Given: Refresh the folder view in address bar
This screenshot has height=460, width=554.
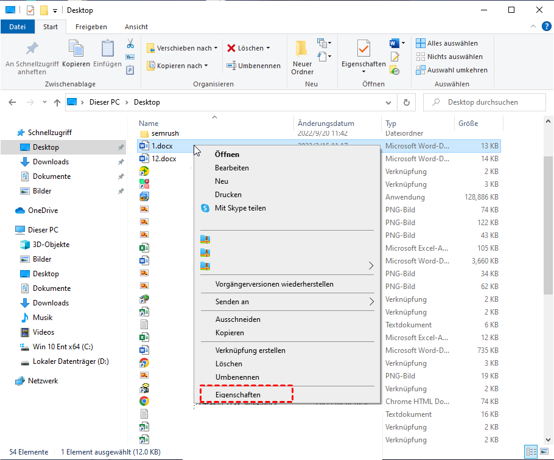Looking at the screenshot, I should [407, 102].
